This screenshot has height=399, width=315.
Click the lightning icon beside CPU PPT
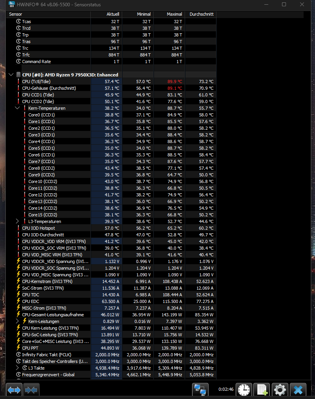pos(18,348)
